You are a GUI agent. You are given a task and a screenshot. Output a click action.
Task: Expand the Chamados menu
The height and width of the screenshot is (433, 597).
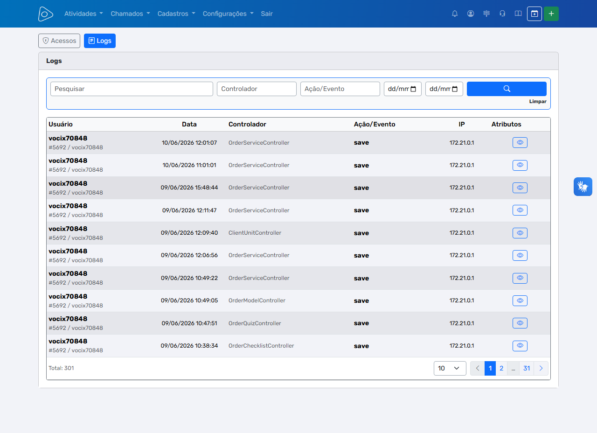click(130, 14)
